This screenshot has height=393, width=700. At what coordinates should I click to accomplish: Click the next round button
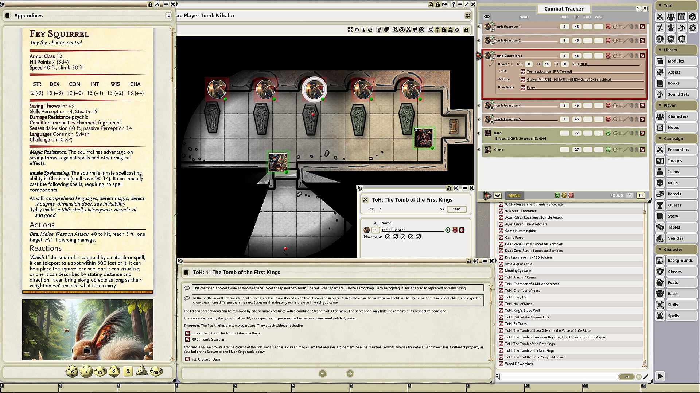point(641,195)
